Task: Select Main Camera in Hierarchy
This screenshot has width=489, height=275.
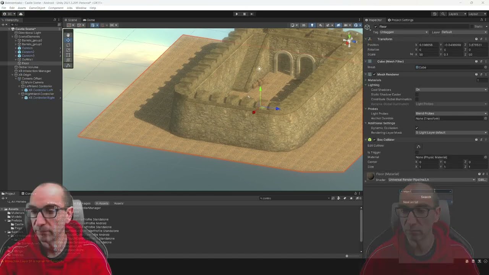Action: 34,82
